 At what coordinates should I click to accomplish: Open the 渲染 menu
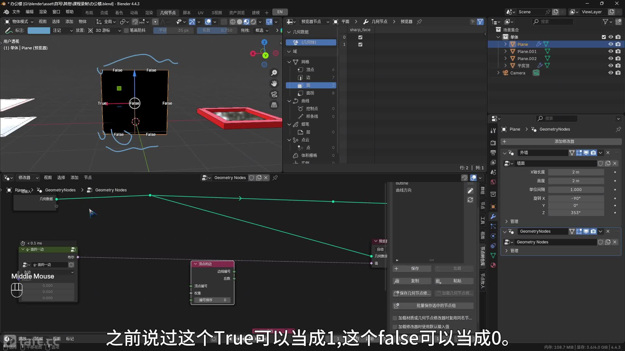pyautogui.click(x=43, y=12)
